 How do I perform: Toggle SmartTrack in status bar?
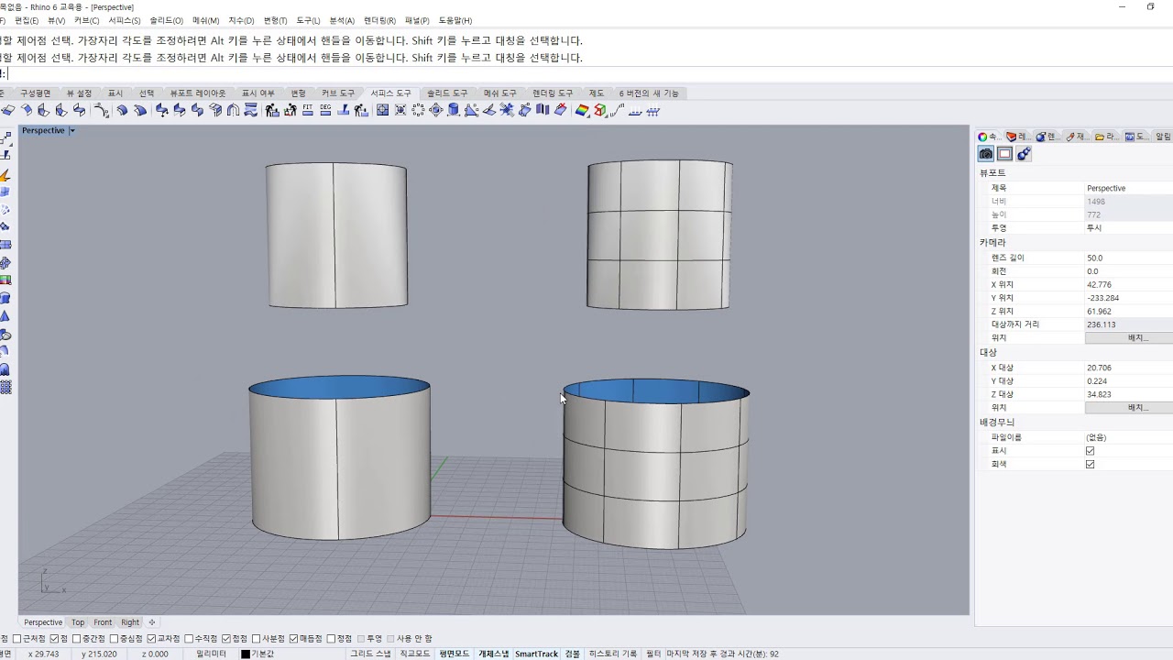[x=536, y=654]
